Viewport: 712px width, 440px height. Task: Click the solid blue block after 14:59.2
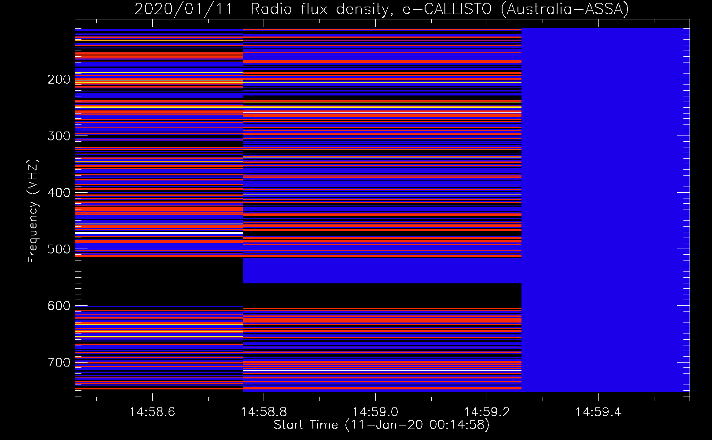[x=606, y=210]
